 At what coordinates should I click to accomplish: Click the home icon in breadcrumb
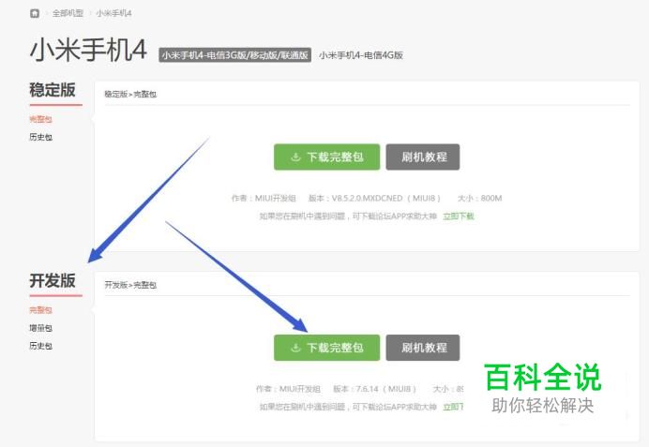pyautogui.click(x=35, y=13)
